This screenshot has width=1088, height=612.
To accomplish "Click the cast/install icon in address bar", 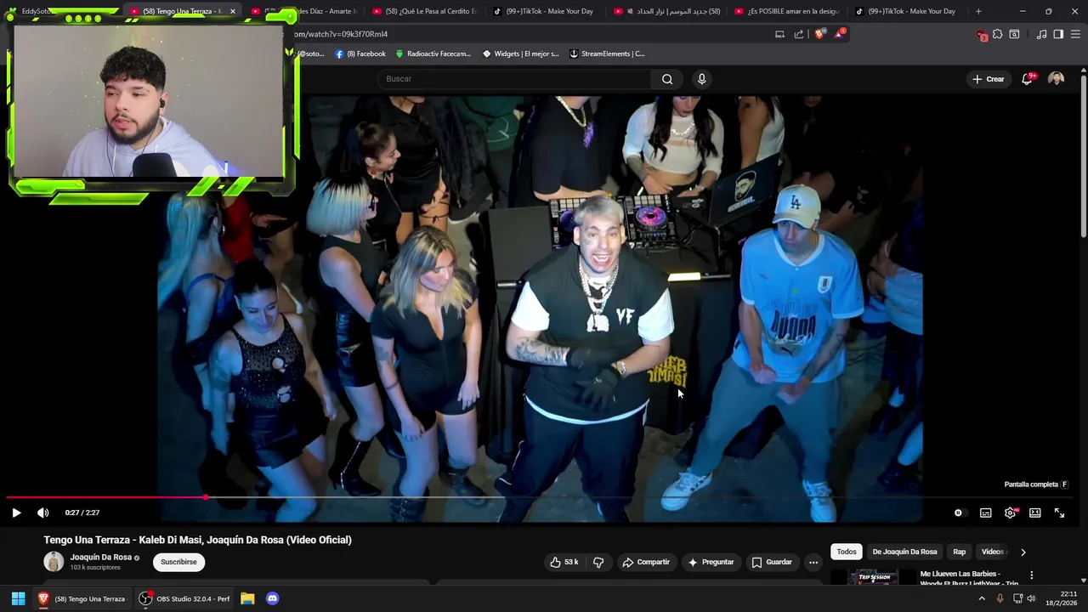I will pos(779,34).
